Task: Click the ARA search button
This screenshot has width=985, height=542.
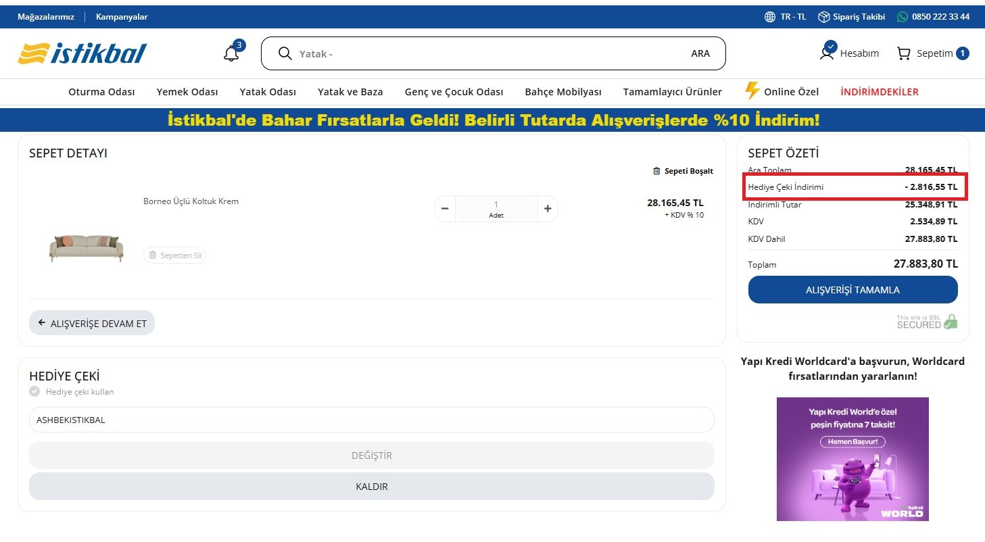Action: coord(700,53)
